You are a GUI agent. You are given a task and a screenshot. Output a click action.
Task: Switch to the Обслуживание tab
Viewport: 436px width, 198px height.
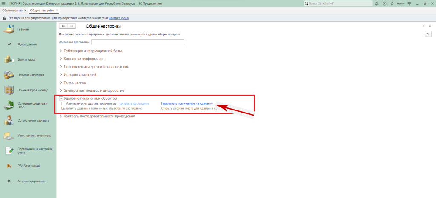(12, 10)
